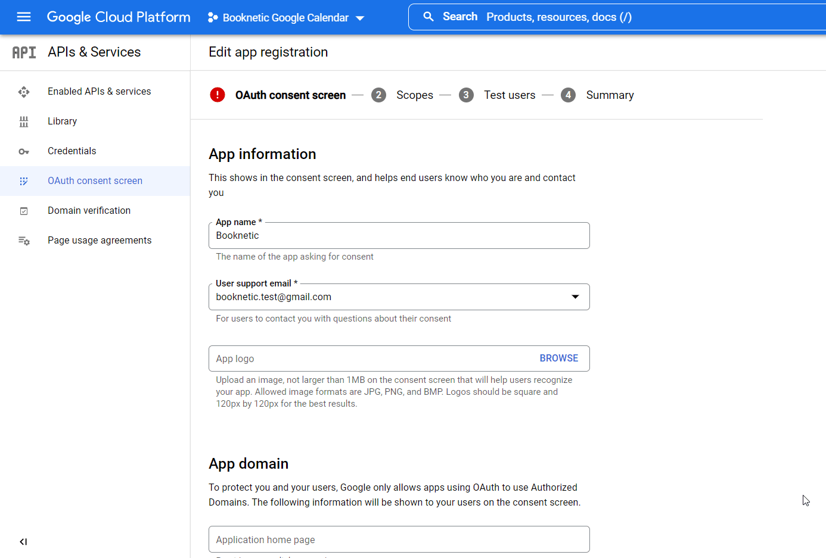826x558 pixels.
Task: Go to the Test users step
Action: pyautogui.click(x=510, y=95)
